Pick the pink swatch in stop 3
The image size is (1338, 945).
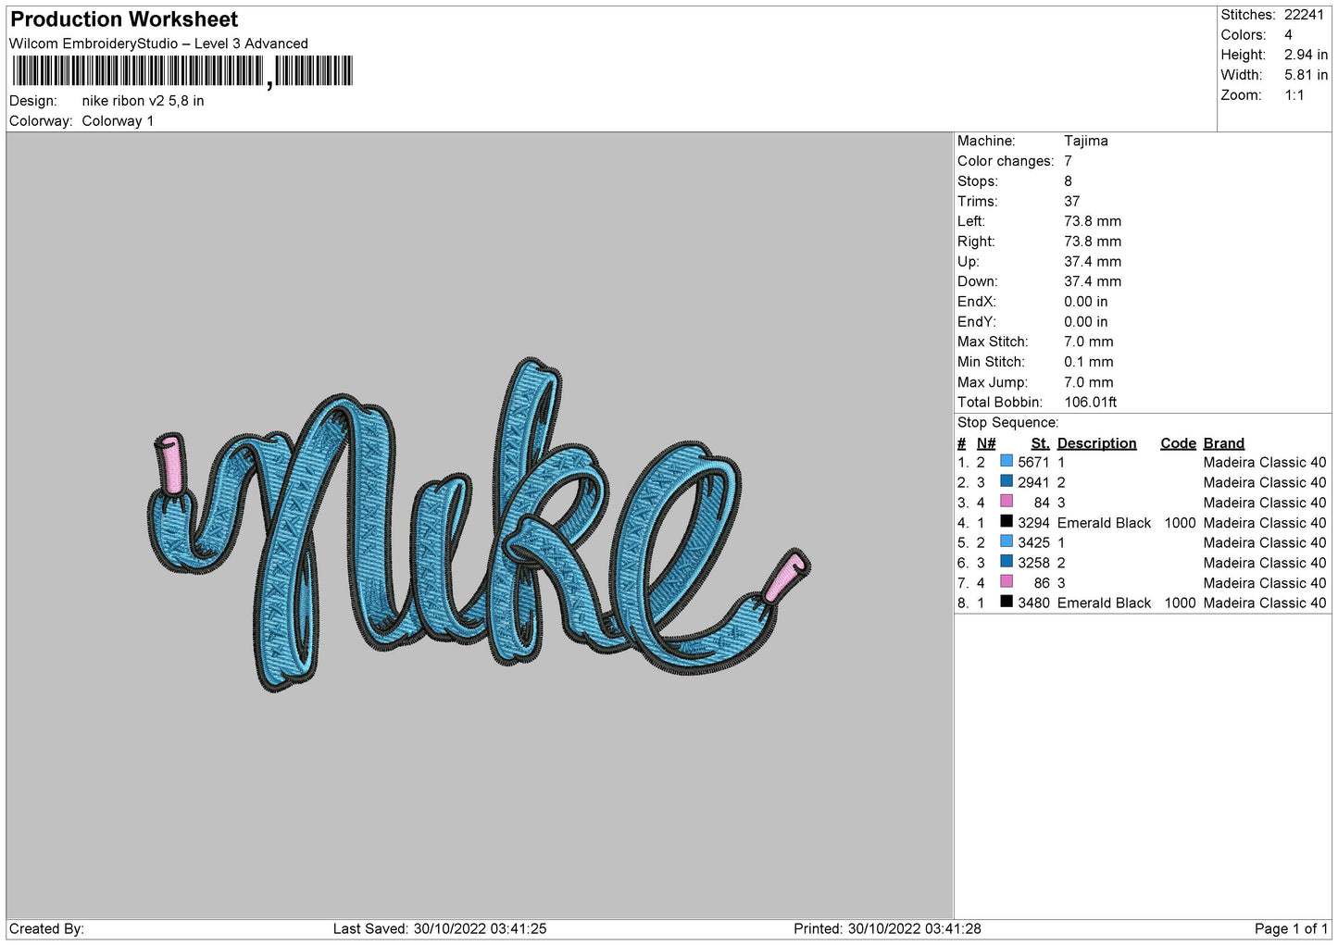[x=1007, y=502]
